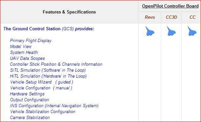Image resolution: width=201 pixels, height=122 pixels.
Task: Choose UAV Data Scopes item
Action: point(27,58)
